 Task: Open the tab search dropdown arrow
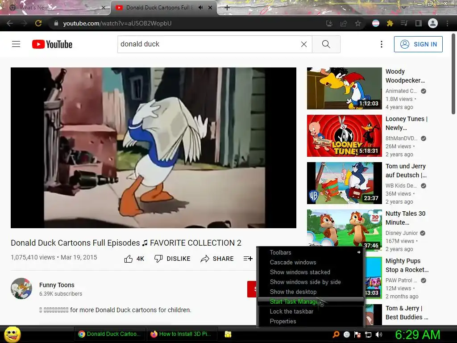(x=404, y=8)
